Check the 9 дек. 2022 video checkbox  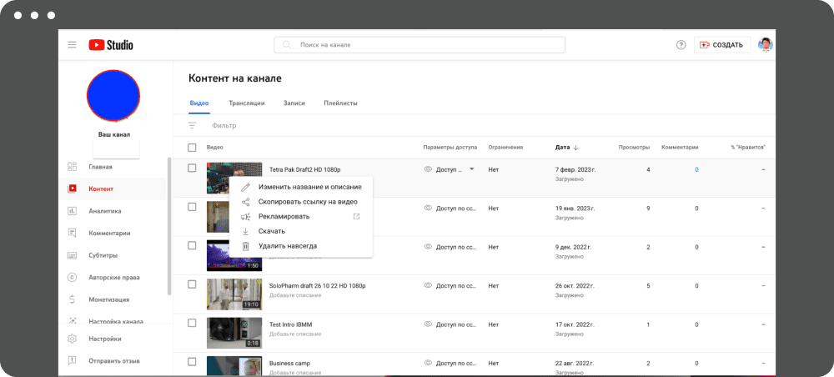192,245
